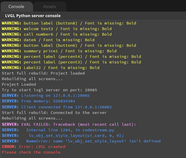Select the button6 font warning line
Image resolution: width=186 pixels, height=158 pixels.
coord(69,45)
